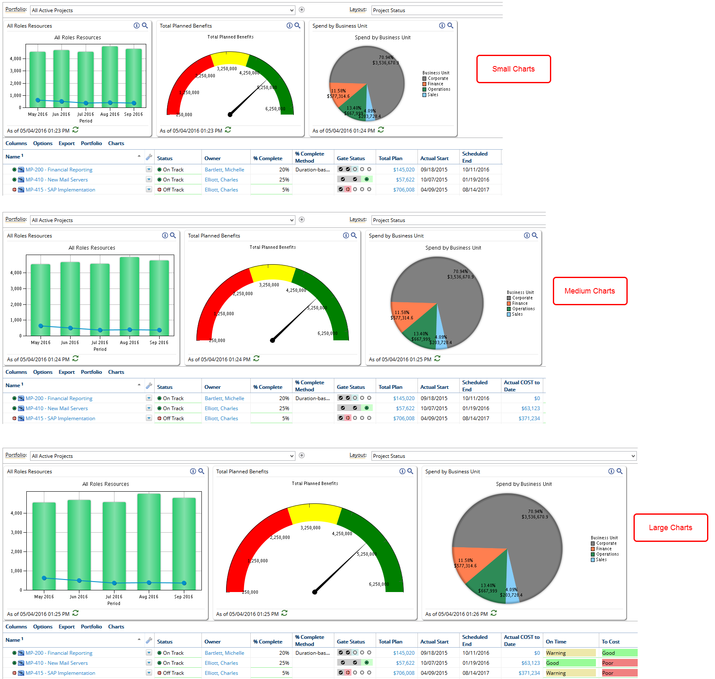
Task: Magnify Total Planned Benefits chart in Medium Charts view
Action: (x=354, y=235)
